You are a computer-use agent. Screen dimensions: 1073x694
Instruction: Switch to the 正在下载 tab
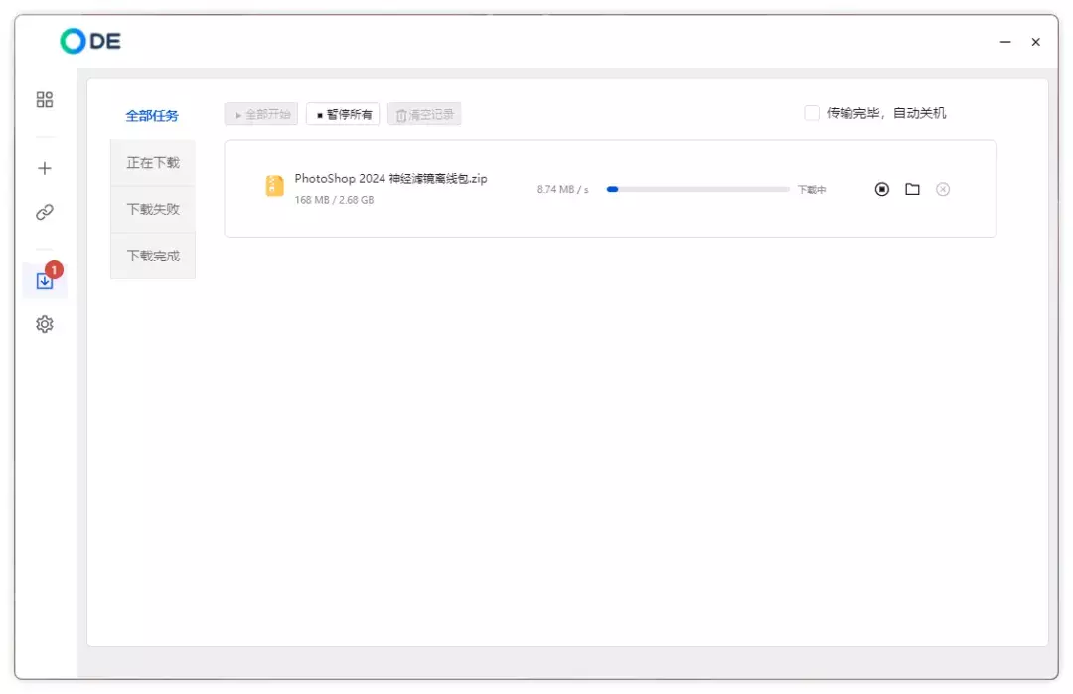point(153,162)
